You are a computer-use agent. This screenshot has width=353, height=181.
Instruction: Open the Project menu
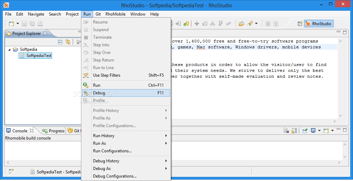click(72, 14)
